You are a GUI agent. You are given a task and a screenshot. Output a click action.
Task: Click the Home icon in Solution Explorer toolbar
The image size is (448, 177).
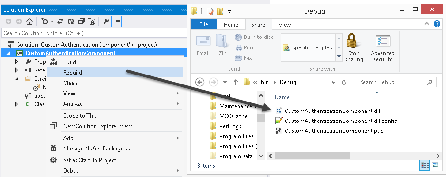(29, 21)
